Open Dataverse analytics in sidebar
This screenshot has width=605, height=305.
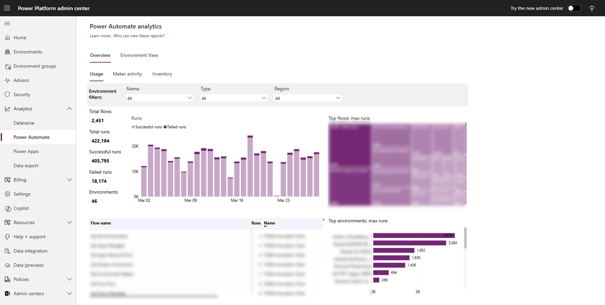[x=38, y=123]
